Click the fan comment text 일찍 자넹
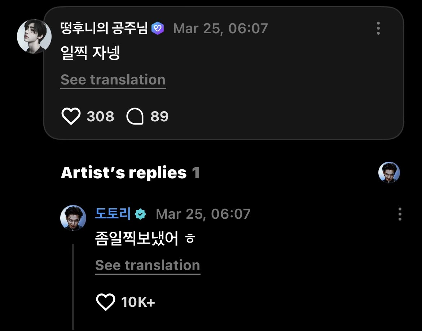The image size is (422, 331). [90, 54]
